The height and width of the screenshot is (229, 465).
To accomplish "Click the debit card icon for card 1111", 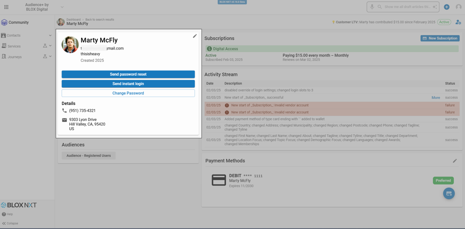I will click(x=219, y=180).
